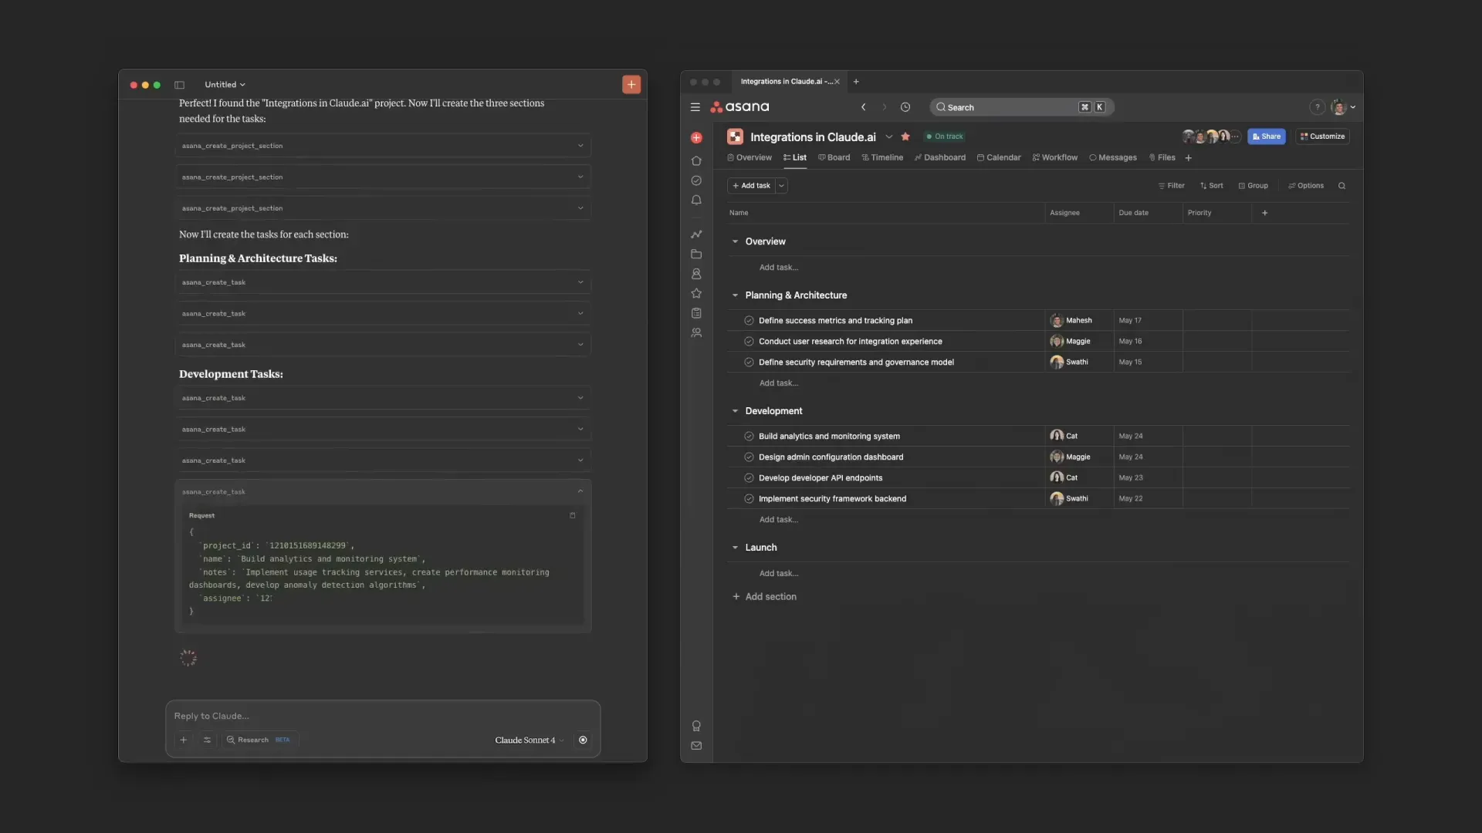
Task: Open Goals person icon in Asana sidebar
Action: pos(696,274)
